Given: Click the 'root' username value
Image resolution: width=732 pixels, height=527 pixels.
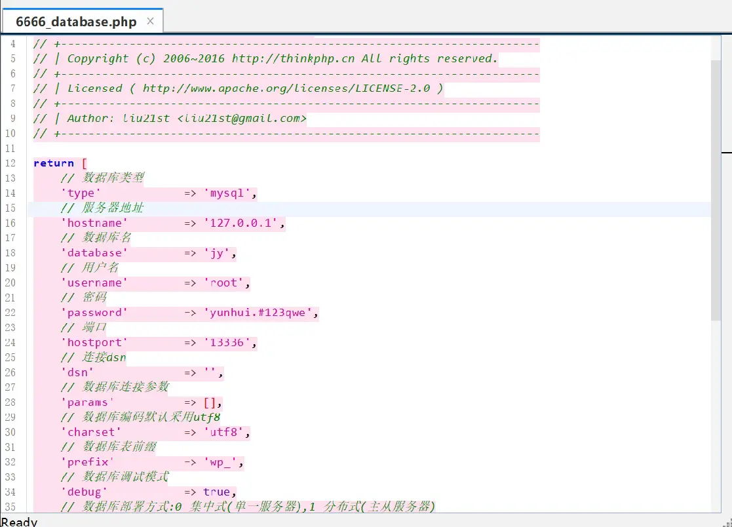Looking at the screenshot, I should pos(223,283).
